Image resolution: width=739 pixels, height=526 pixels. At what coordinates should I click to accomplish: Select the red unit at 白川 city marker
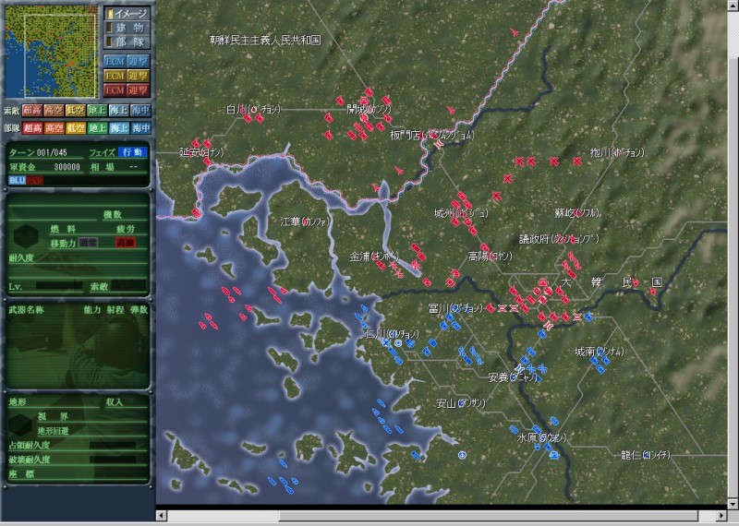point(255,109)
